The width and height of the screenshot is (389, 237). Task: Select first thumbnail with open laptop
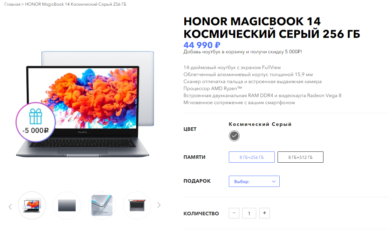pos(32,205)
